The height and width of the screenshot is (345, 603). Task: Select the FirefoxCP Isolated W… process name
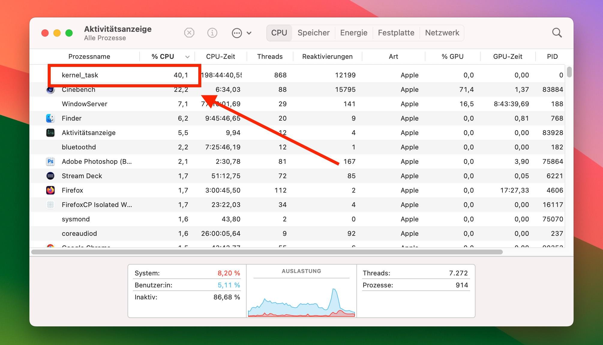coord(97,205)
